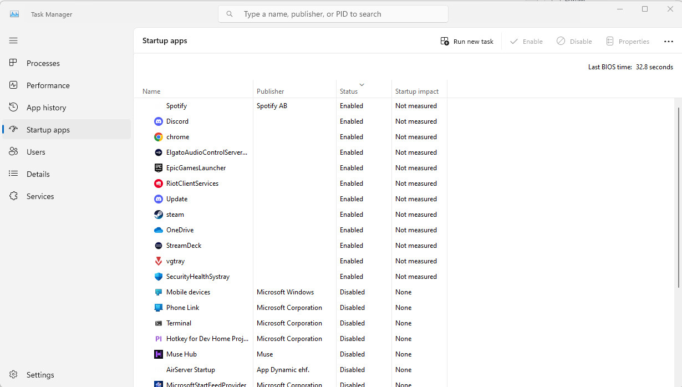Click Disabled status in the Terminal row
Image resolution: width=682 pixels, height=387 pixels.
352,323
